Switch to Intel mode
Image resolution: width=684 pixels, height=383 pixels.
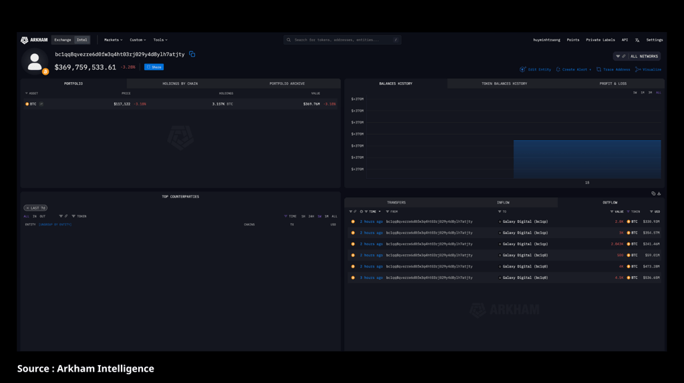81,40
